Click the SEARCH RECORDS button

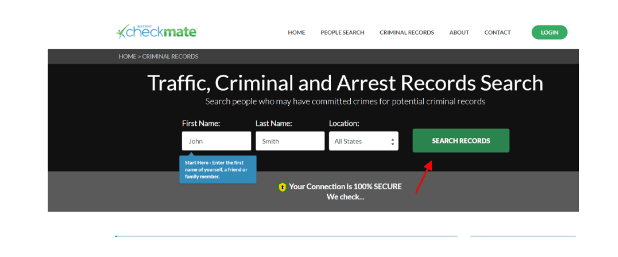[x=461, y=141]
